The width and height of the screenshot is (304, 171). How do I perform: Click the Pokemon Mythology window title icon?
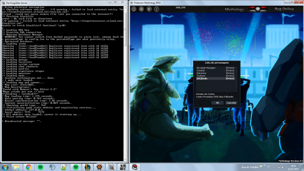point(131,3)
